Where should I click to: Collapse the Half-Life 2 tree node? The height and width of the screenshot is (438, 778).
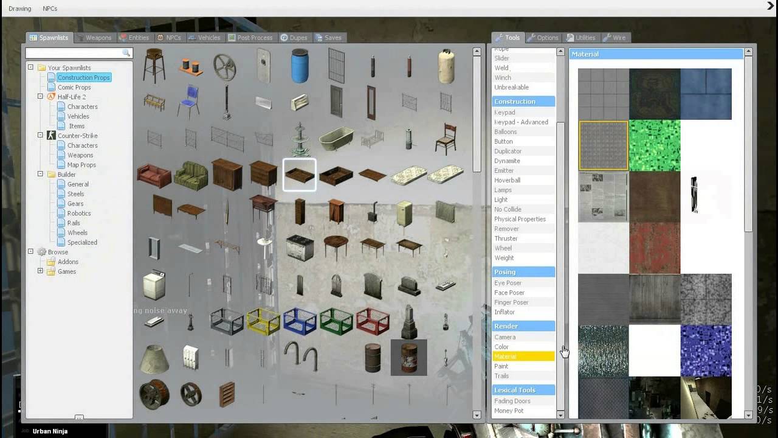click(x=40, y=97)
